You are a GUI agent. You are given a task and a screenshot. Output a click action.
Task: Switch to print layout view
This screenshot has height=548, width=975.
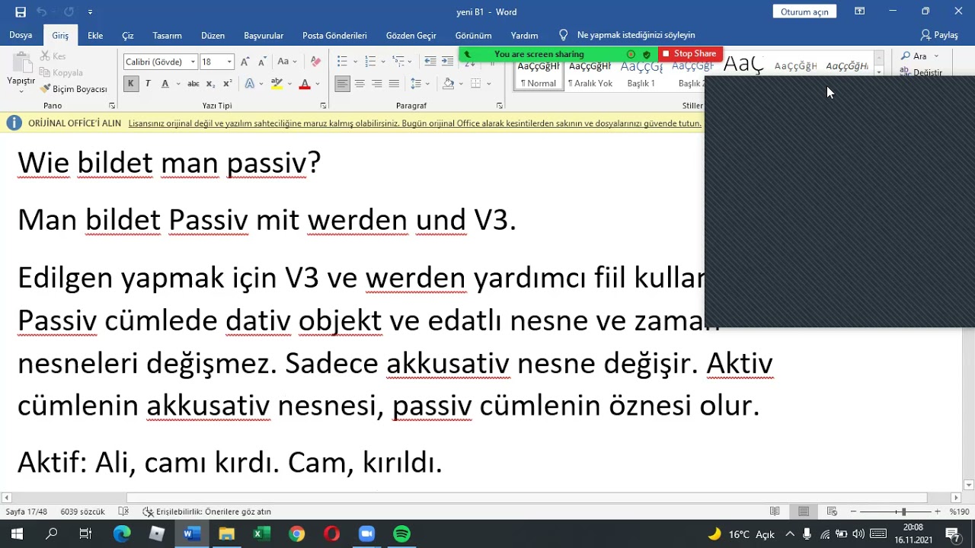pyautogui.click(x=804, y=511)
